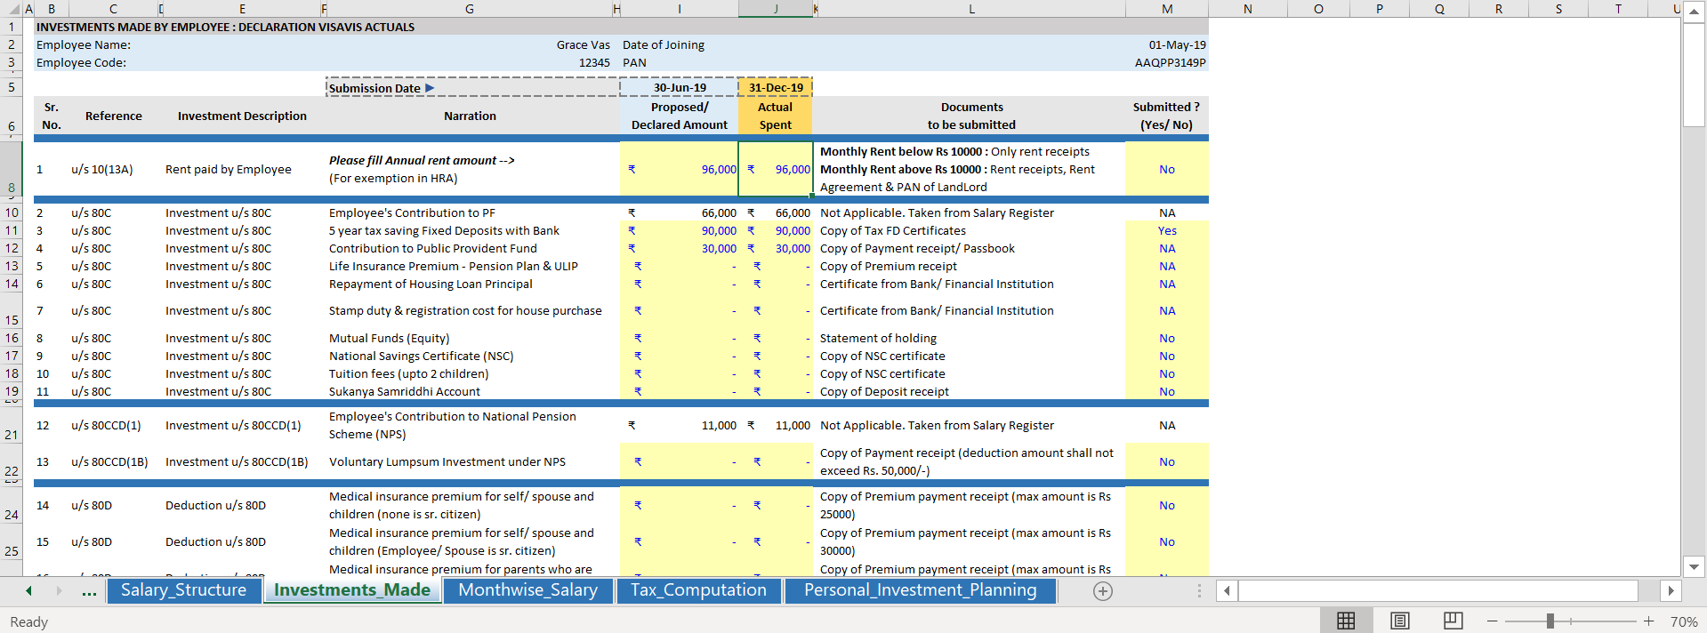Select 'Mutual Funds (Equity)' narration cell
This screenshot has height=633, width=1707.
(x=470, y=338)
